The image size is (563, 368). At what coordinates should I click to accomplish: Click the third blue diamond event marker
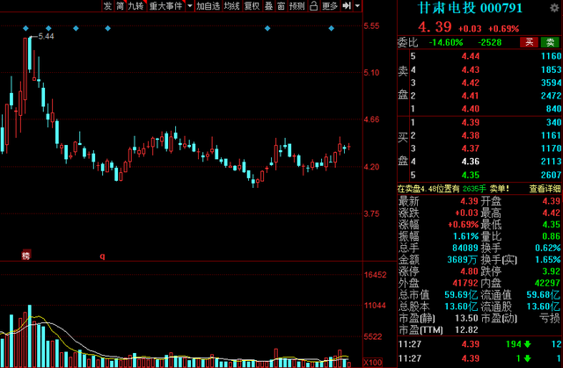(76, 28)
